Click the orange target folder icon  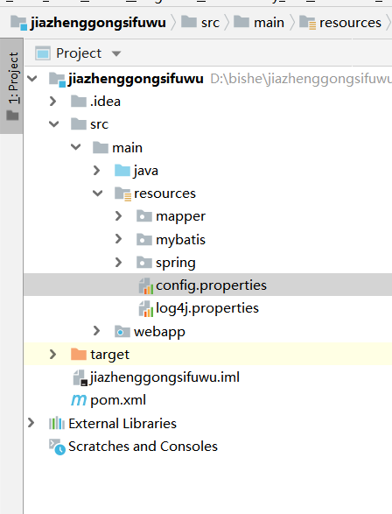[x=78, y=355]
